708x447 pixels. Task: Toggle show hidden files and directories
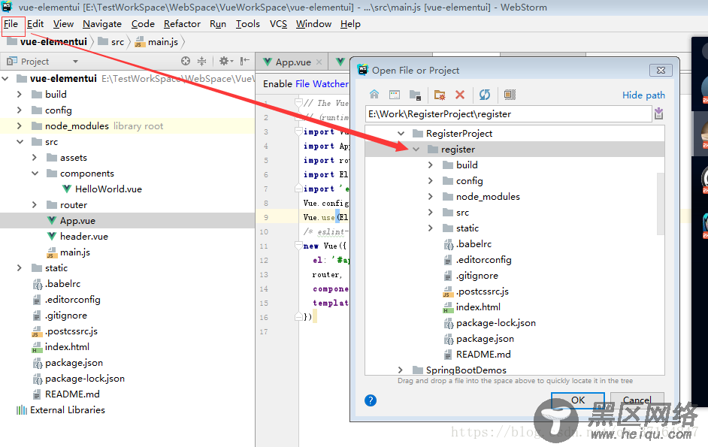[510, 95]
